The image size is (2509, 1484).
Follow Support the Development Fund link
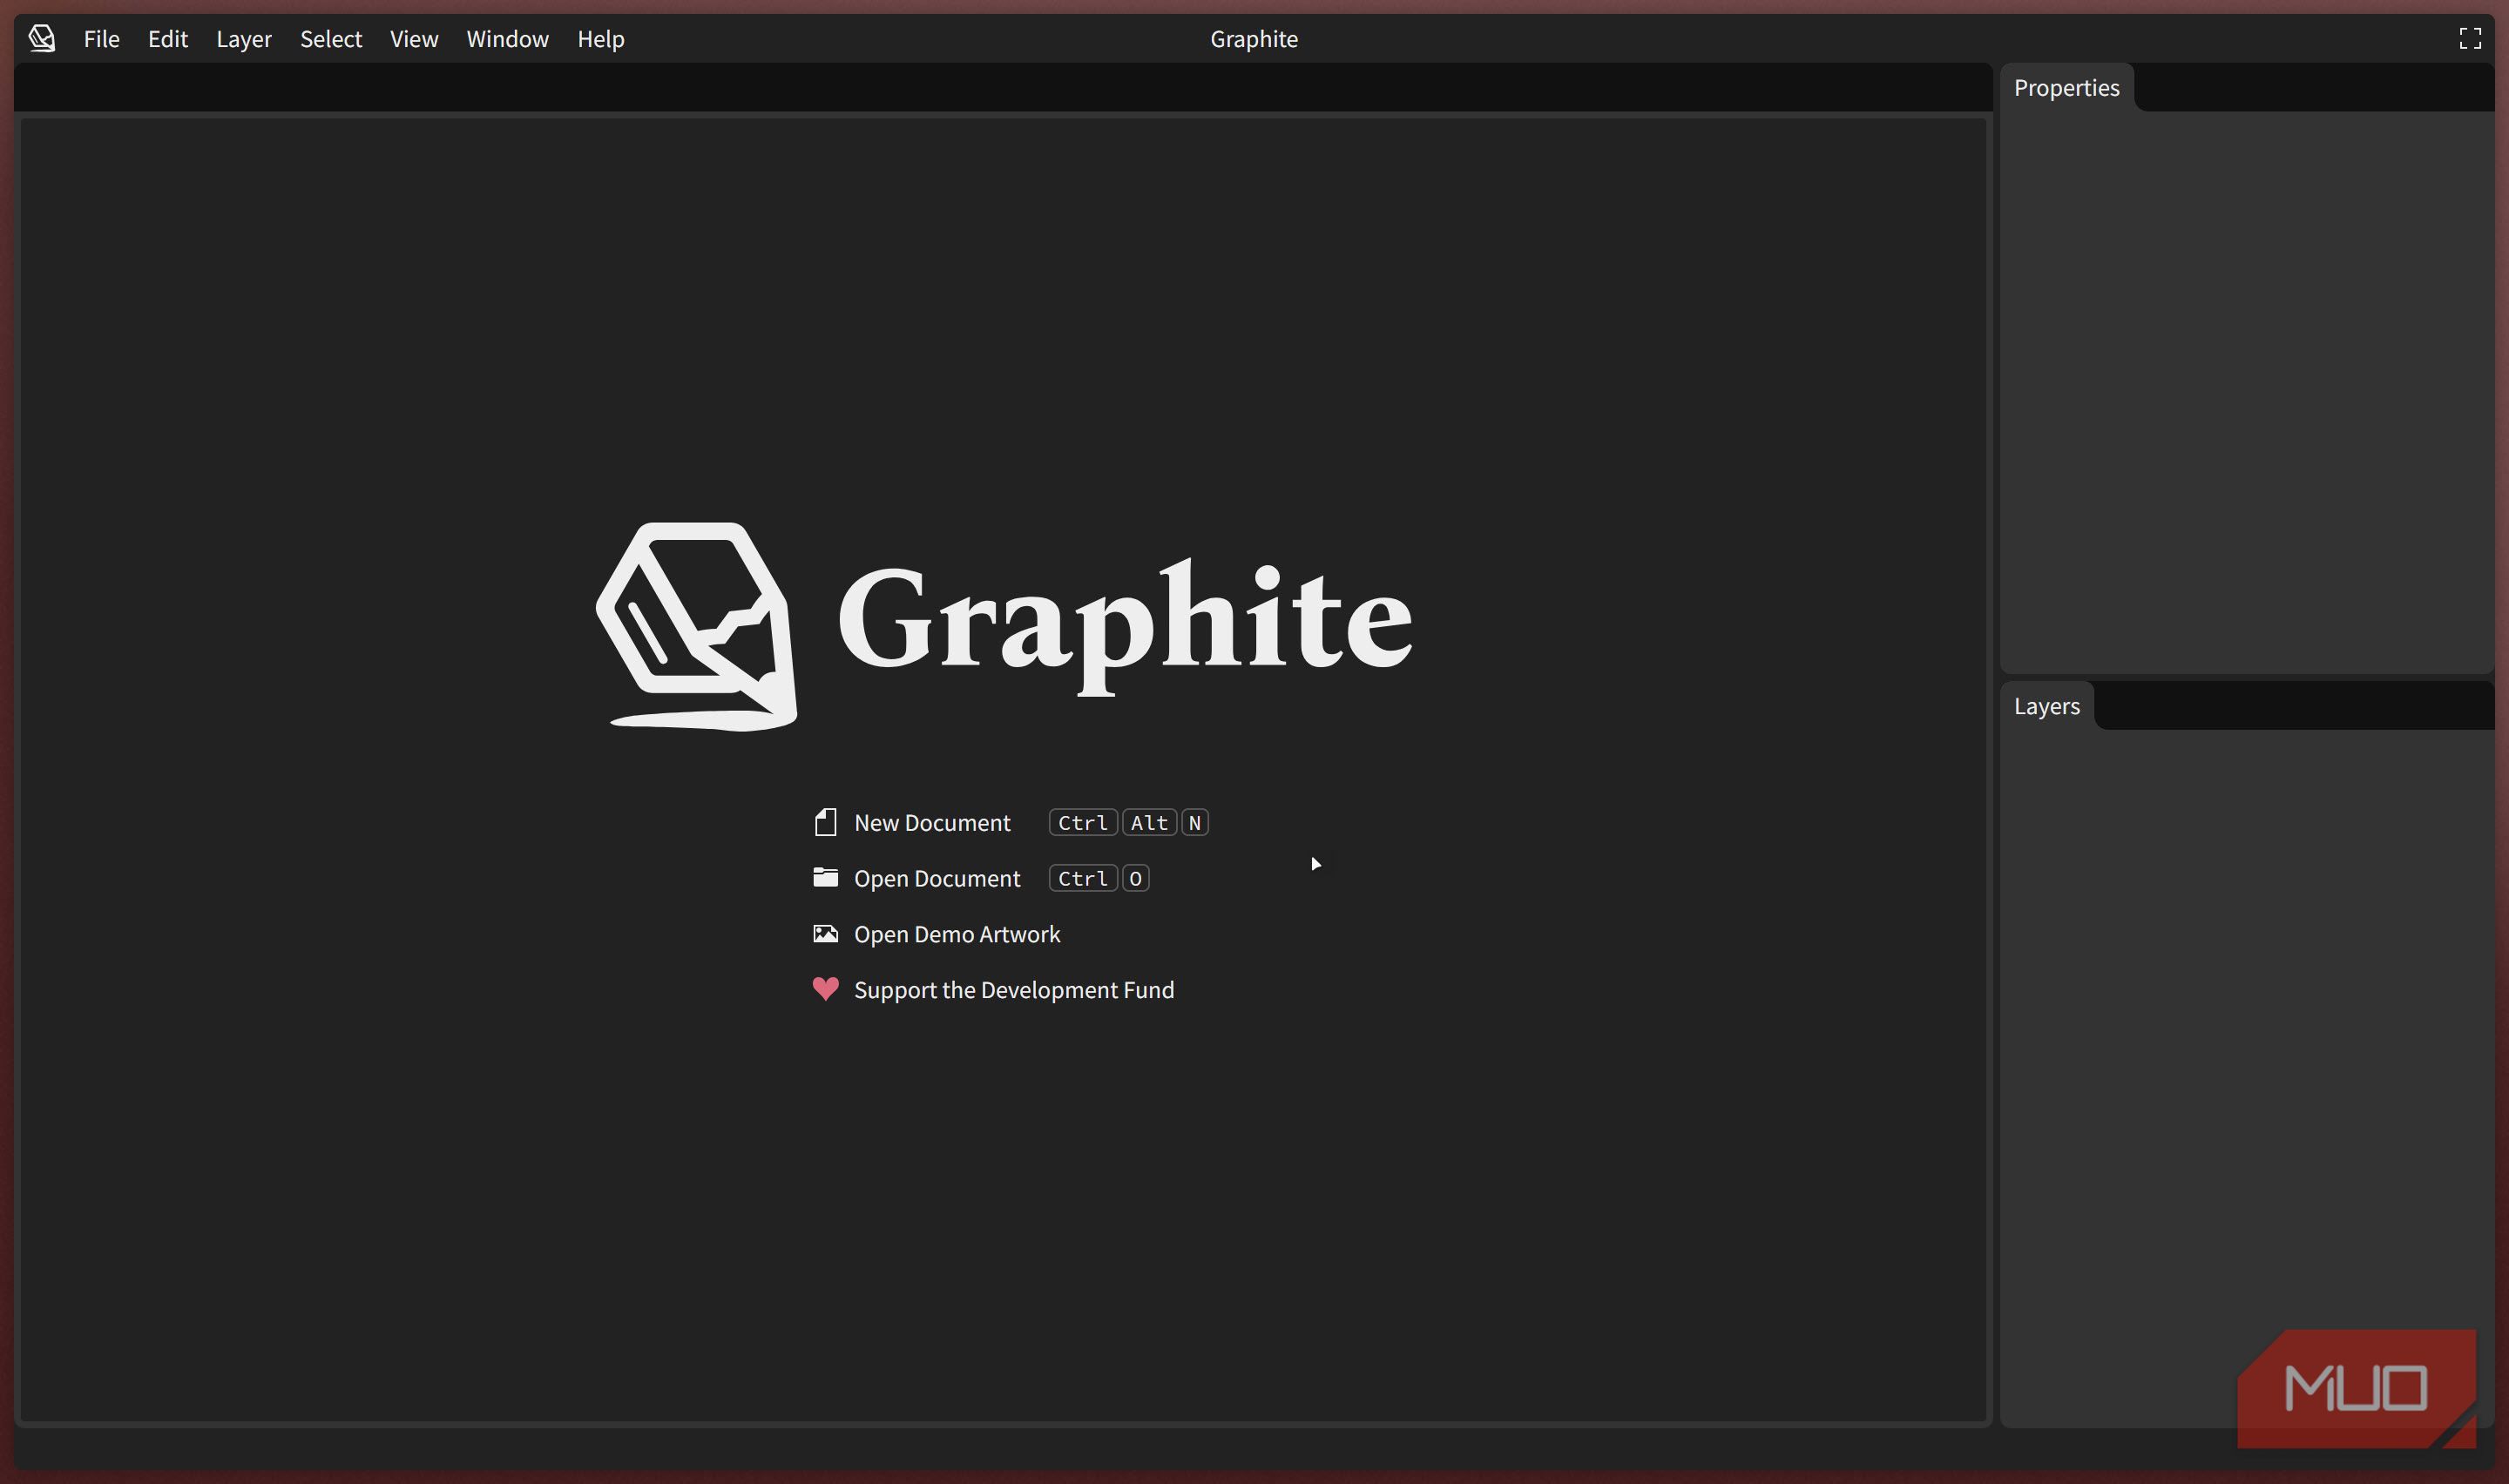(x=1014, y=990)
